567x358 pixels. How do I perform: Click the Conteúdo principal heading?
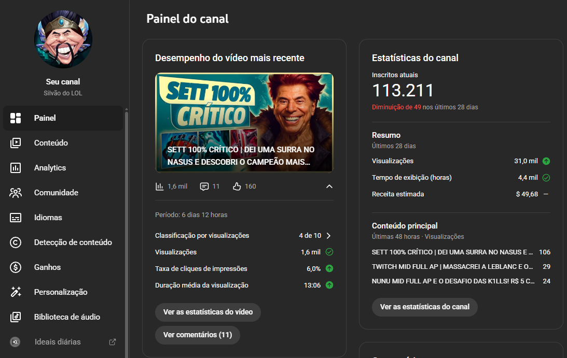405,226
